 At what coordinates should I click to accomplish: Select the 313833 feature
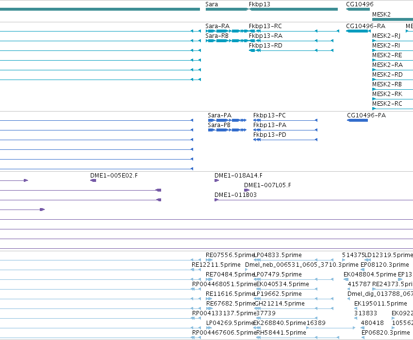356,319
